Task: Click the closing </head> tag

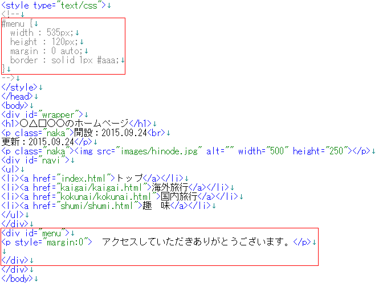Action: click(x=17, y=96)
